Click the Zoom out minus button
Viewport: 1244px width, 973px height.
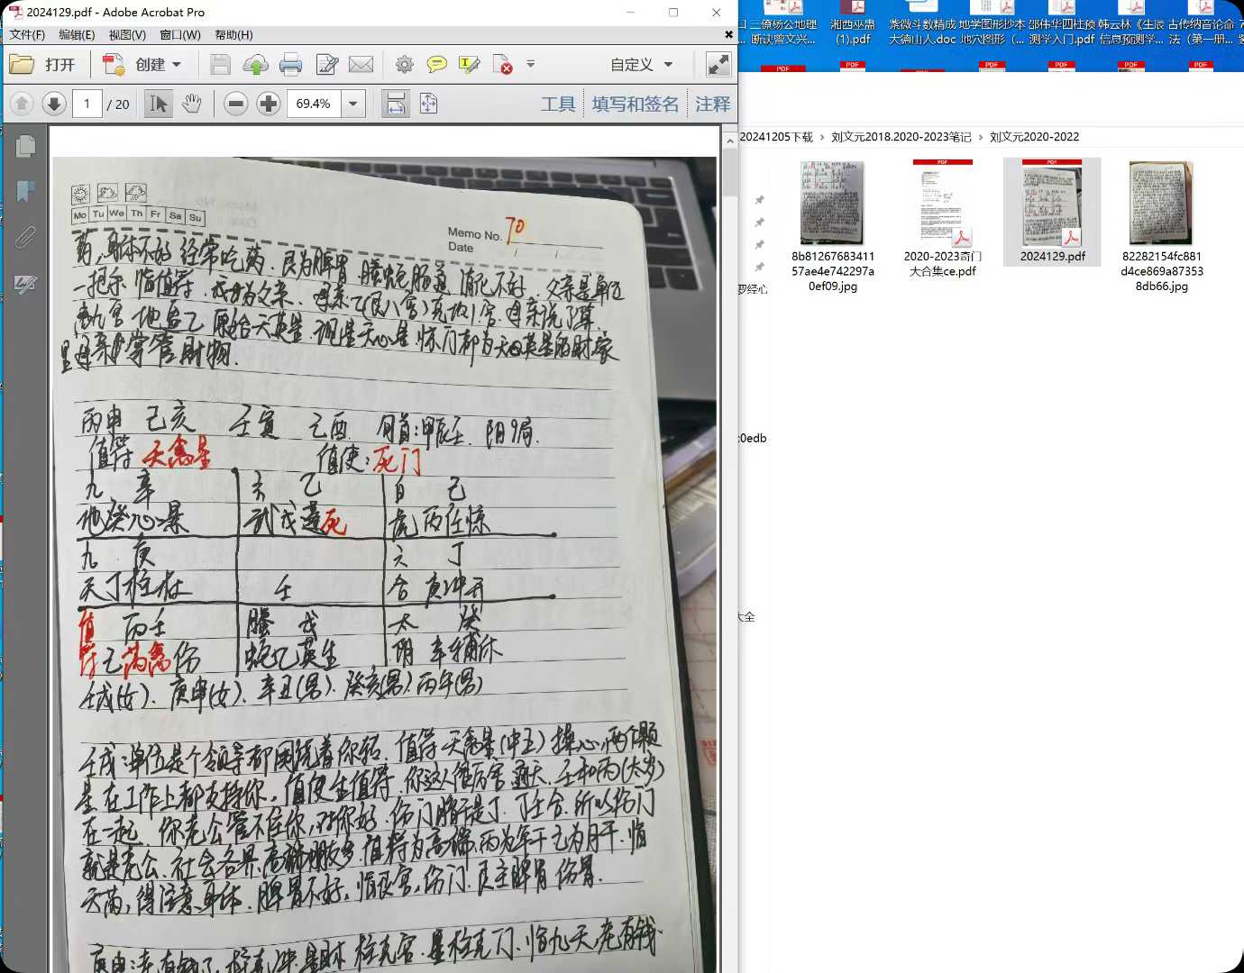coord(236,104)
